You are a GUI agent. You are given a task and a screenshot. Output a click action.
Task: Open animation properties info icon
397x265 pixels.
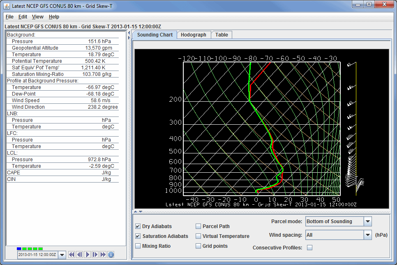pyautogui.click(x=111, y=255)
